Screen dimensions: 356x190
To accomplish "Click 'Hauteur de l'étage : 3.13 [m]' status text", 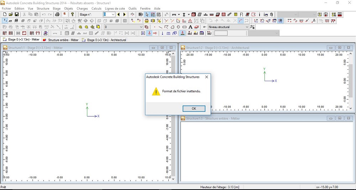I will tap(220, 187).
